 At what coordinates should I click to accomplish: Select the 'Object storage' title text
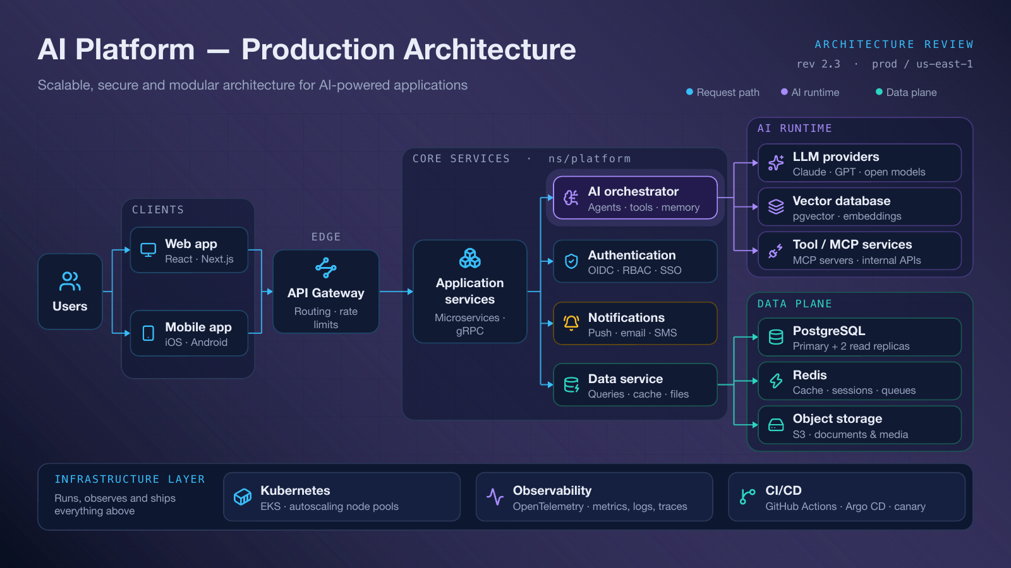point(837,418)
